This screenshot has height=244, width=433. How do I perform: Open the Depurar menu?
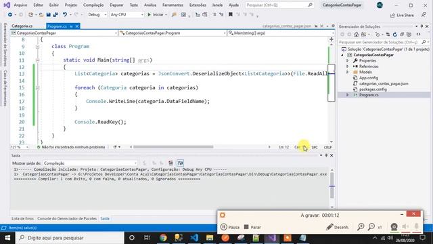116,5
